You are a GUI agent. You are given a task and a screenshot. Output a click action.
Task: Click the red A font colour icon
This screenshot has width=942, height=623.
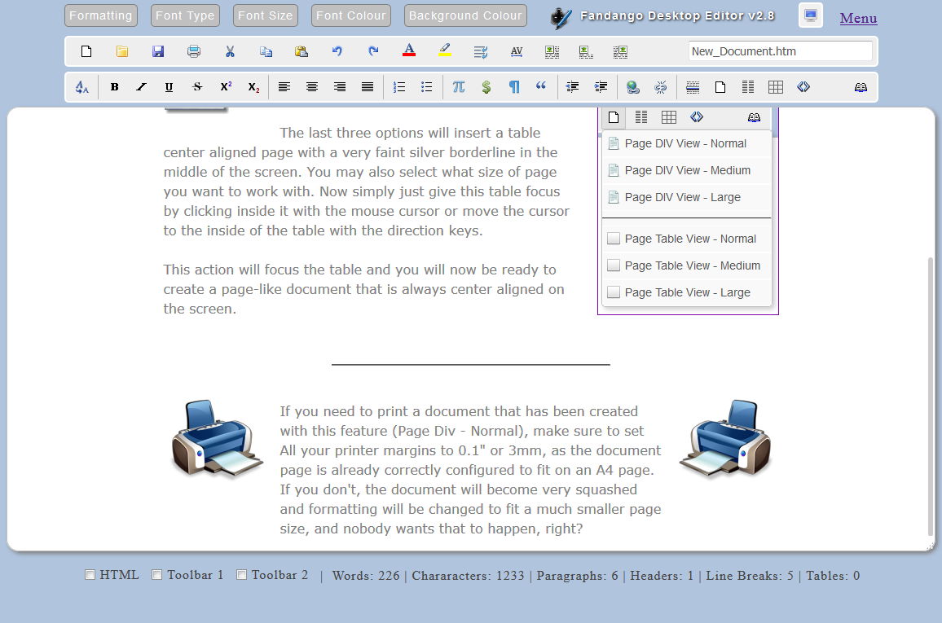409,50
